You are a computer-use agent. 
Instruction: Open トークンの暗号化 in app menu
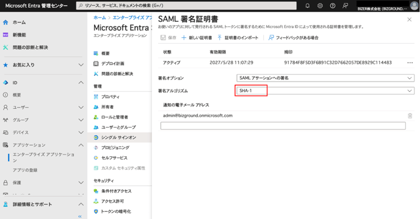(116, 211)
